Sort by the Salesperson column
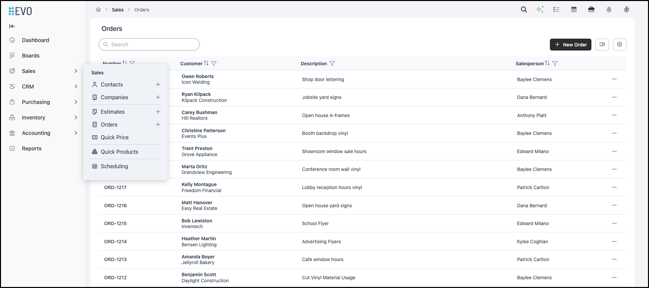The image size is (649, 288). click(547, 63)
